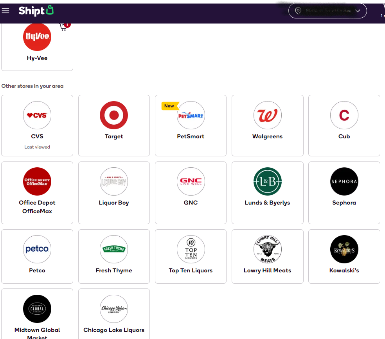Click the Office Depot OfficeMax label
This screenshot has width=385, height=339.
tap(37, 207)
